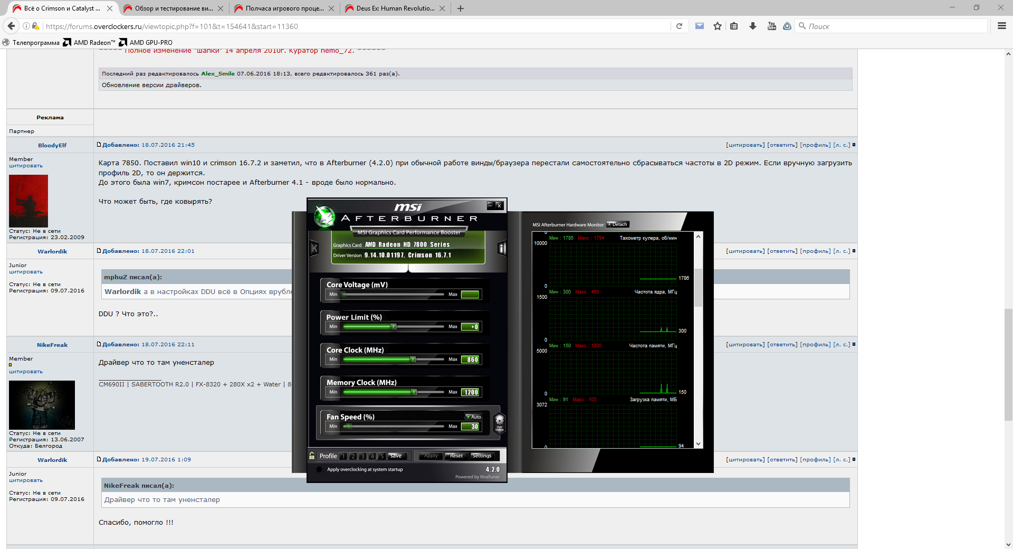Screen dimensions: 1013x549
Task: Reload the page with the refresh icon
Action: [x=679, y=26]
